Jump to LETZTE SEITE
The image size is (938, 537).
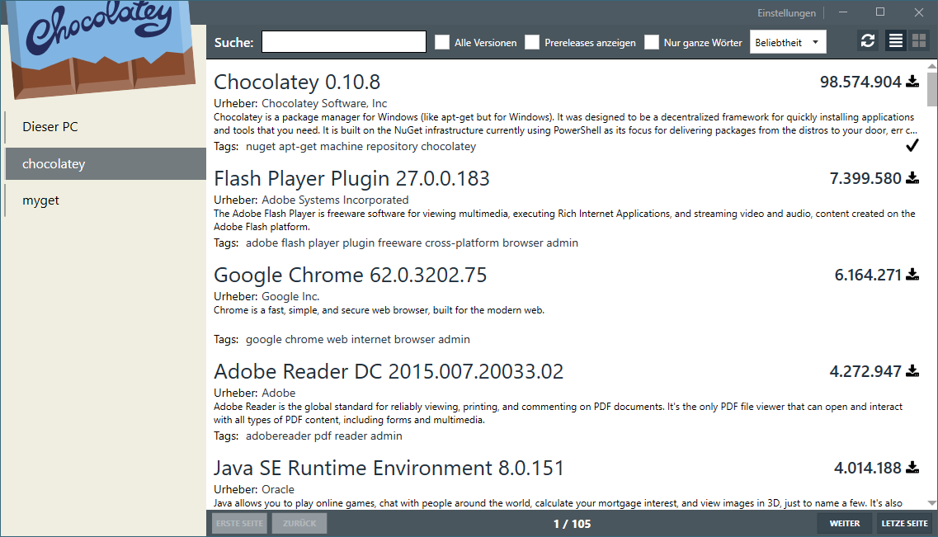pyautogui.click(x=904, y=523)
